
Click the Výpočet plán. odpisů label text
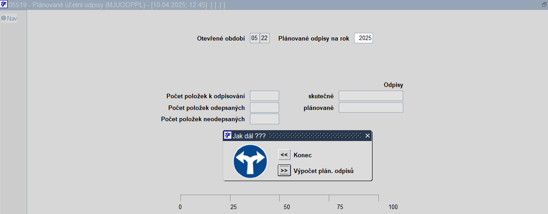[323, 171]
